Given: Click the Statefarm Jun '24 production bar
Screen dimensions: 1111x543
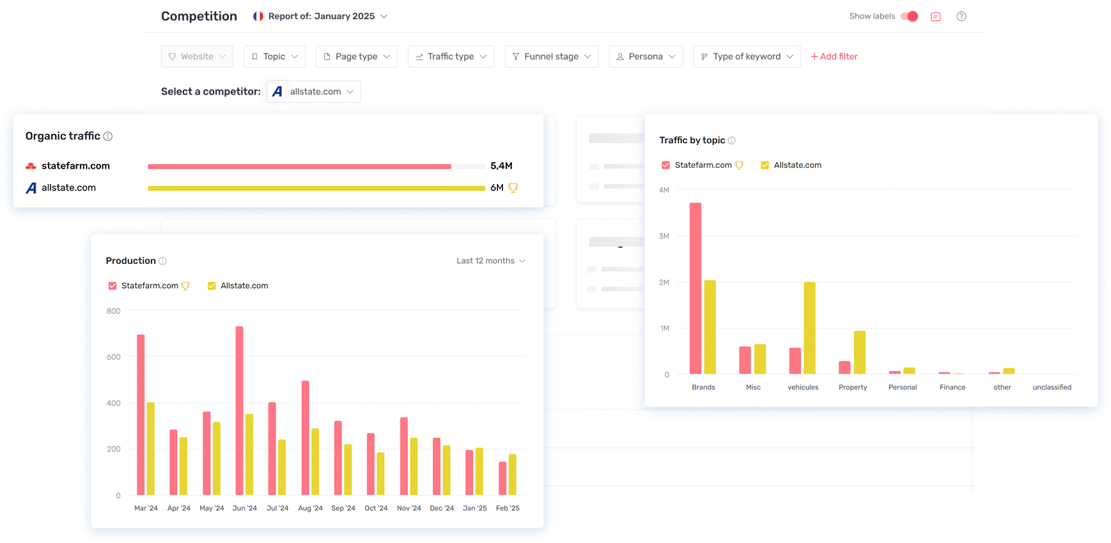Looking at the screenshot, I should click(x=240, y=411).
